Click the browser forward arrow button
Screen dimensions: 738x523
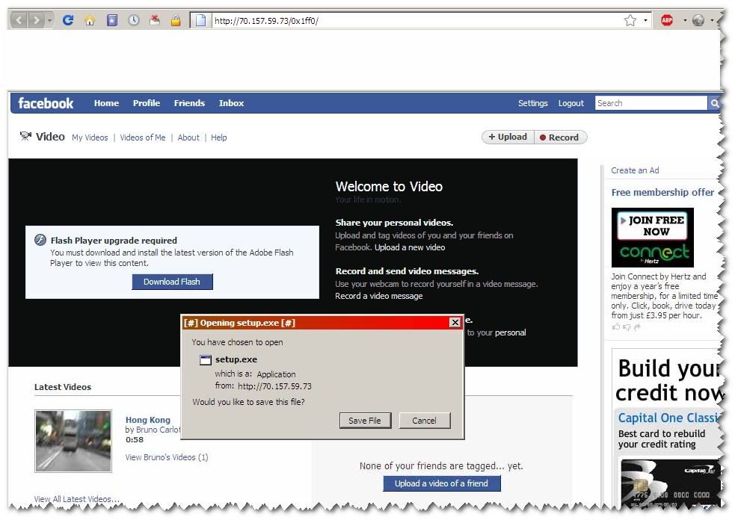37,21
